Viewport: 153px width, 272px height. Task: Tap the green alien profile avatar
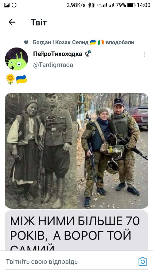16,59
